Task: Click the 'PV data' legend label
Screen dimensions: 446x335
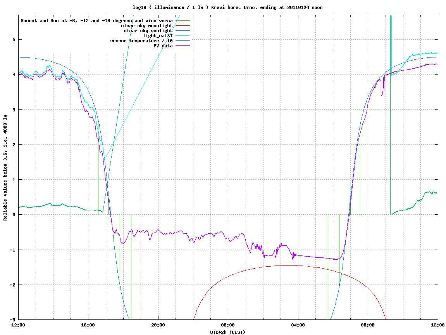Action: coord(163,46)
